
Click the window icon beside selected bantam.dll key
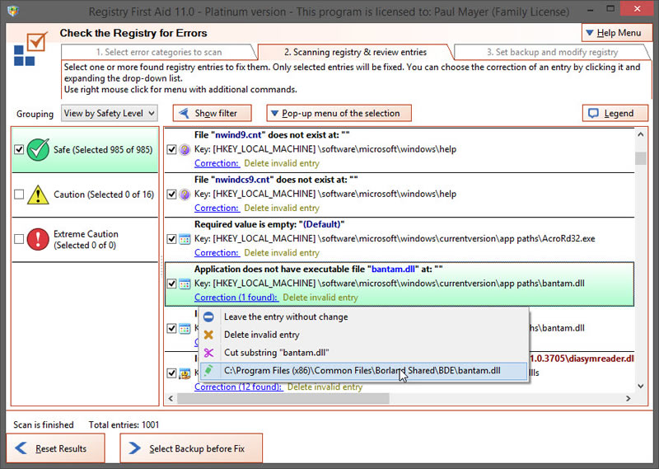(x=185, y=284)
